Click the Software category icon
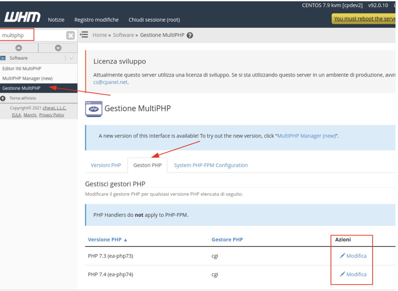The image size is (398, 291). (x=3, y=58)
